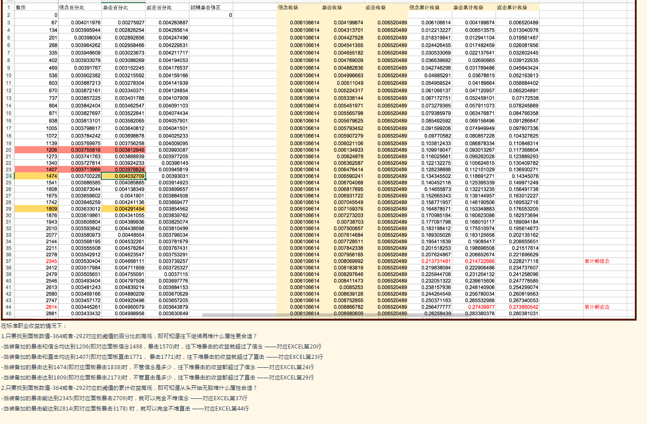Click the red cell 0.003812946
Viewport: 647px width, 424px height.
pyautogui.click(x=124, y=150)
